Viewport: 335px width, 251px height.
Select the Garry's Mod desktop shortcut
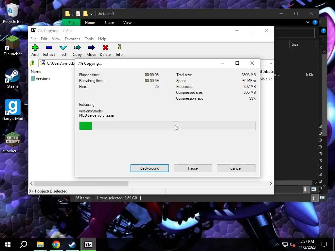pyautogui.click(x=13, y=110)
